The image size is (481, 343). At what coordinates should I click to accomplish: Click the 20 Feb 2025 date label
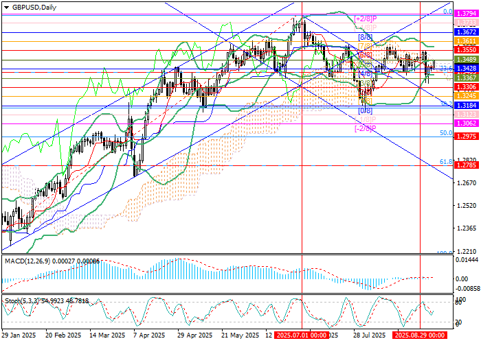click(63, 335)
